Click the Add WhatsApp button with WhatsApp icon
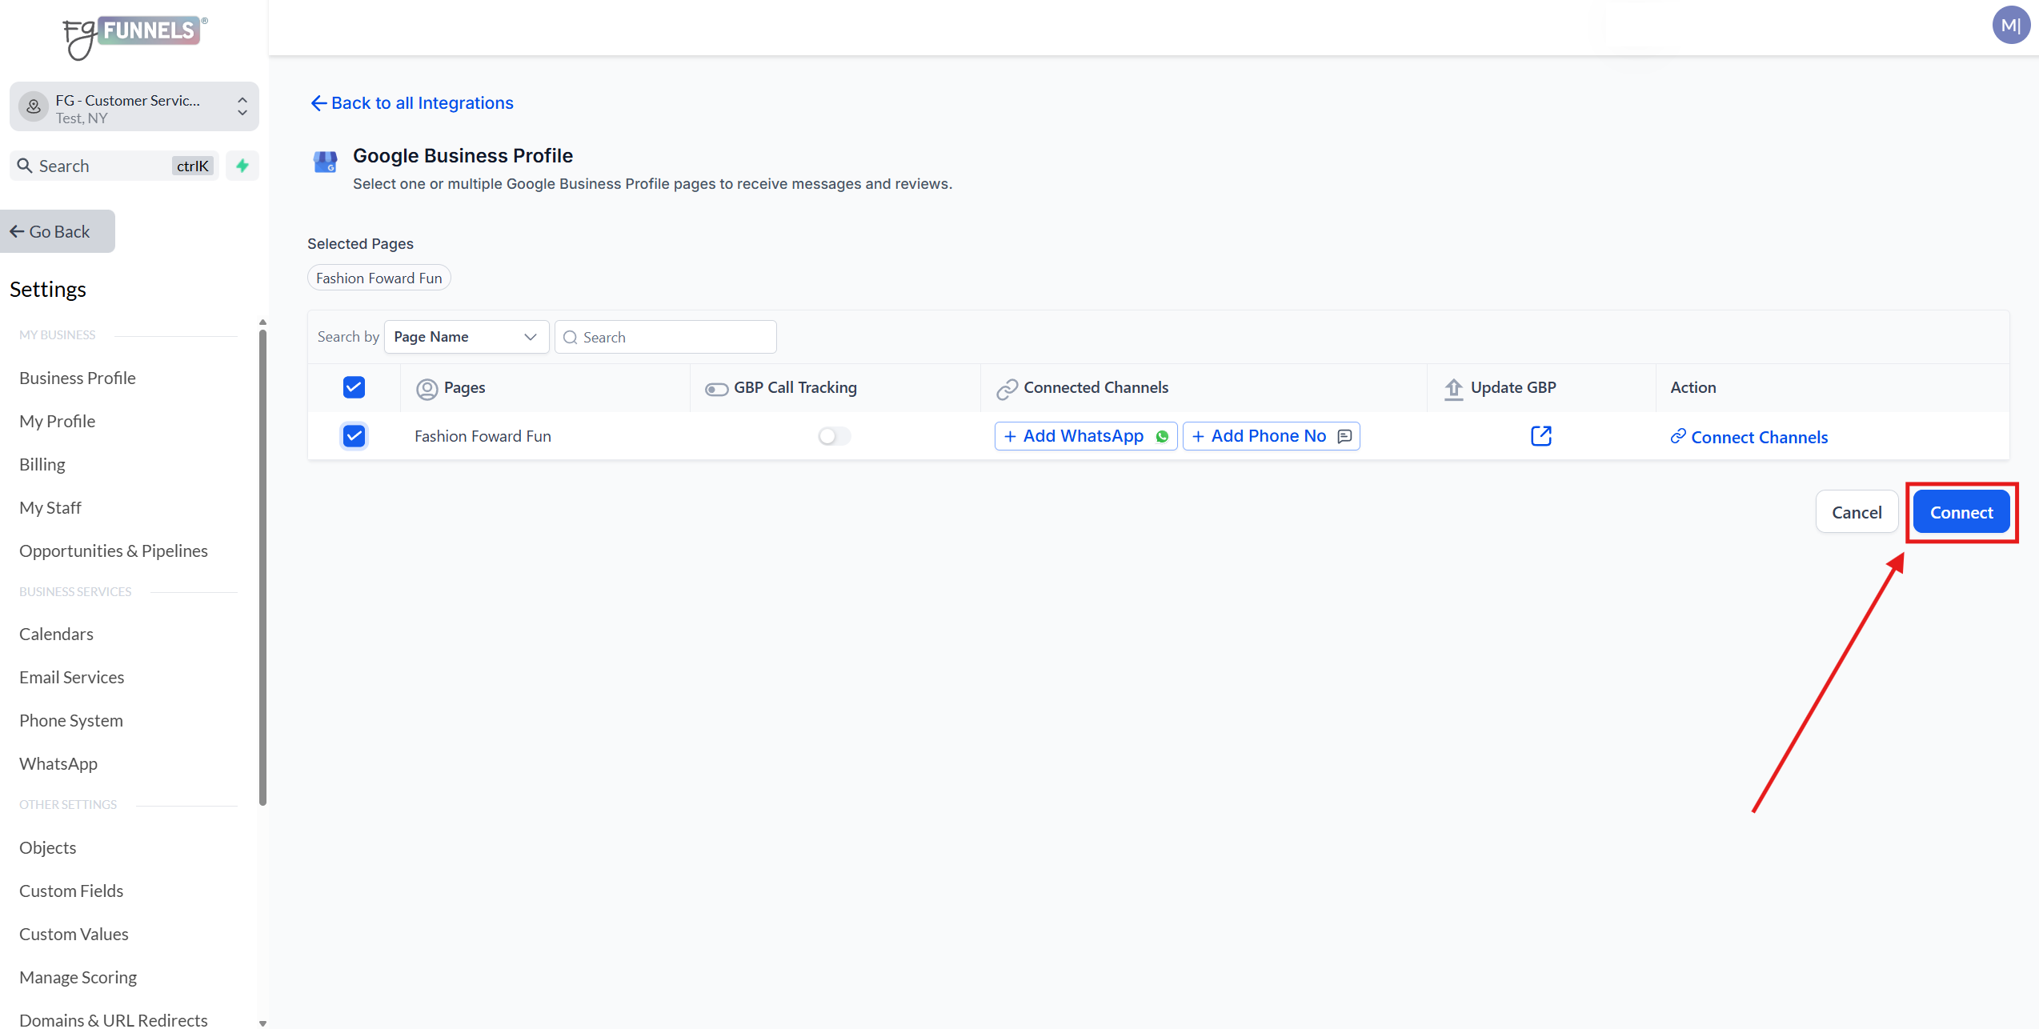Image resolution: width=2039 pixels, height=1029 pixels. click(x=1085, y=436)
